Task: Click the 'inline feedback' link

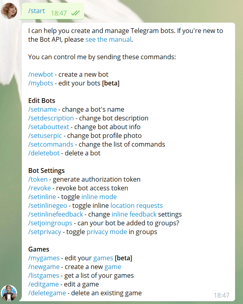Action: click(x=134, y=214)
